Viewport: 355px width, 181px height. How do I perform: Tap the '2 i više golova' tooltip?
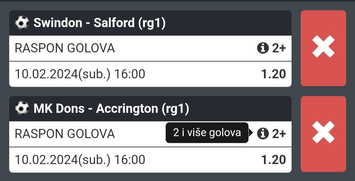coord(207,133)
